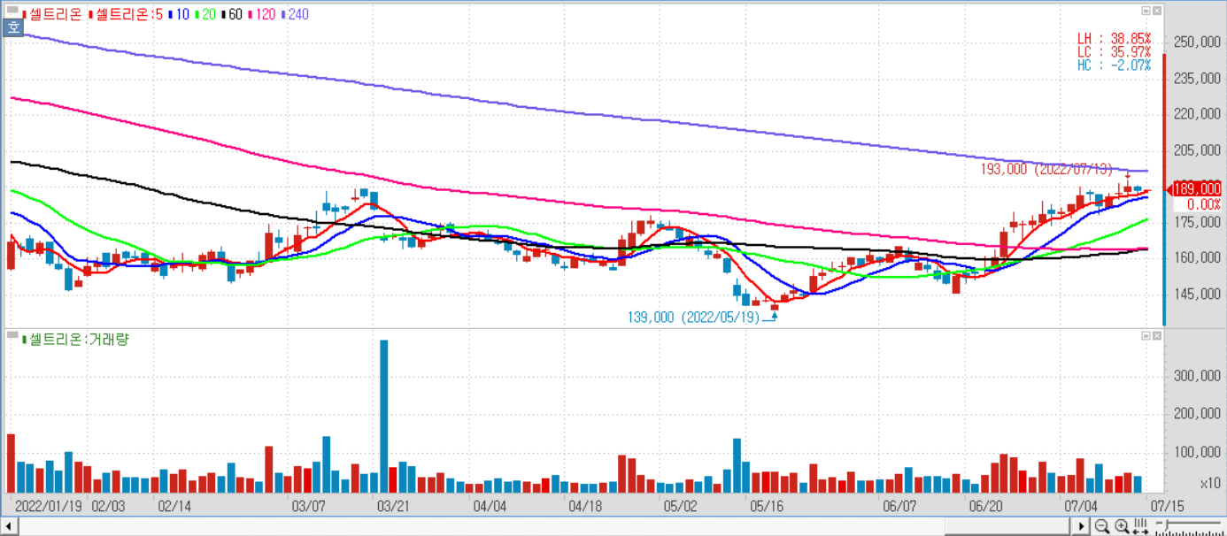Close the price chart panel

coord(1156,11)
